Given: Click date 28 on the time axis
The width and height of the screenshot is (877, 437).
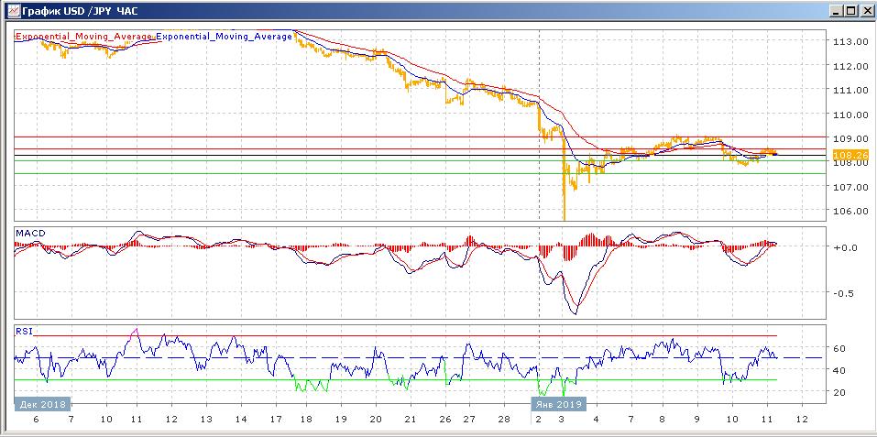Looking at the screenshot, I should coord(502,419).
